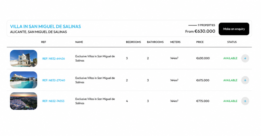Expand details for the €630.000 villa row
Image resolution: width=261 pixels, height=136 pixels.
click(245, 58)
